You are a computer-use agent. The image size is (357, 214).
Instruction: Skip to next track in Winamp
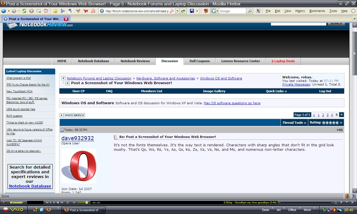click(62, 202)
